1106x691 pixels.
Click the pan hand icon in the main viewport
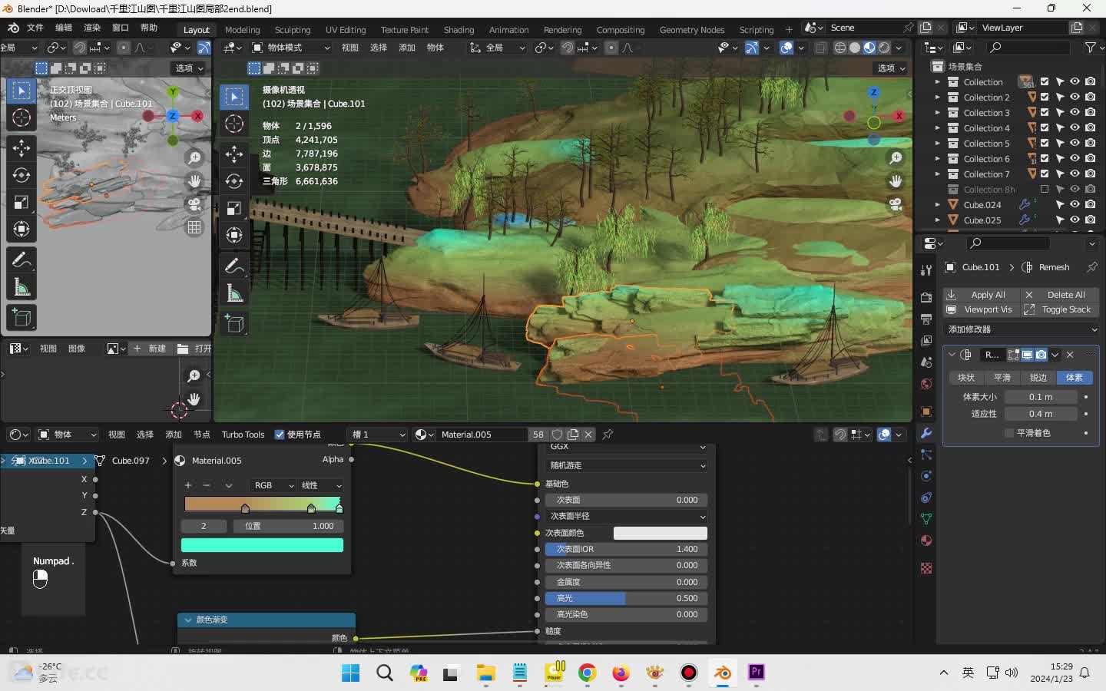[x=896, y=181]
